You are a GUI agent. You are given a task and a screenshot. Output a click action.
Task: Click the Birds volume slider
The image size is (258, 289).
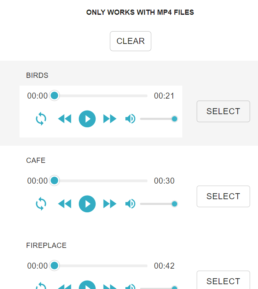[x=157, y=119]
